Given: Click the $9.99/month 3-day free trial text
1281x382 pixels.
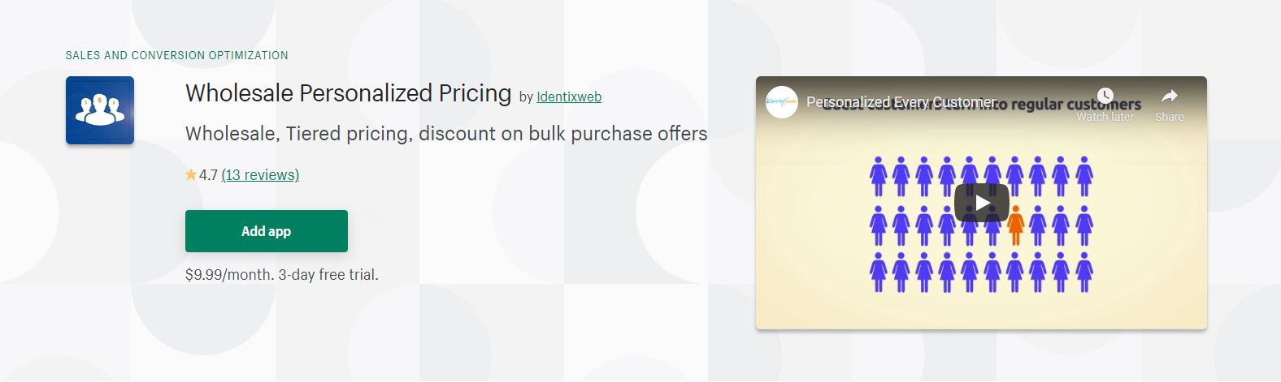Looking at the screenshot, I should coord(282,275).
